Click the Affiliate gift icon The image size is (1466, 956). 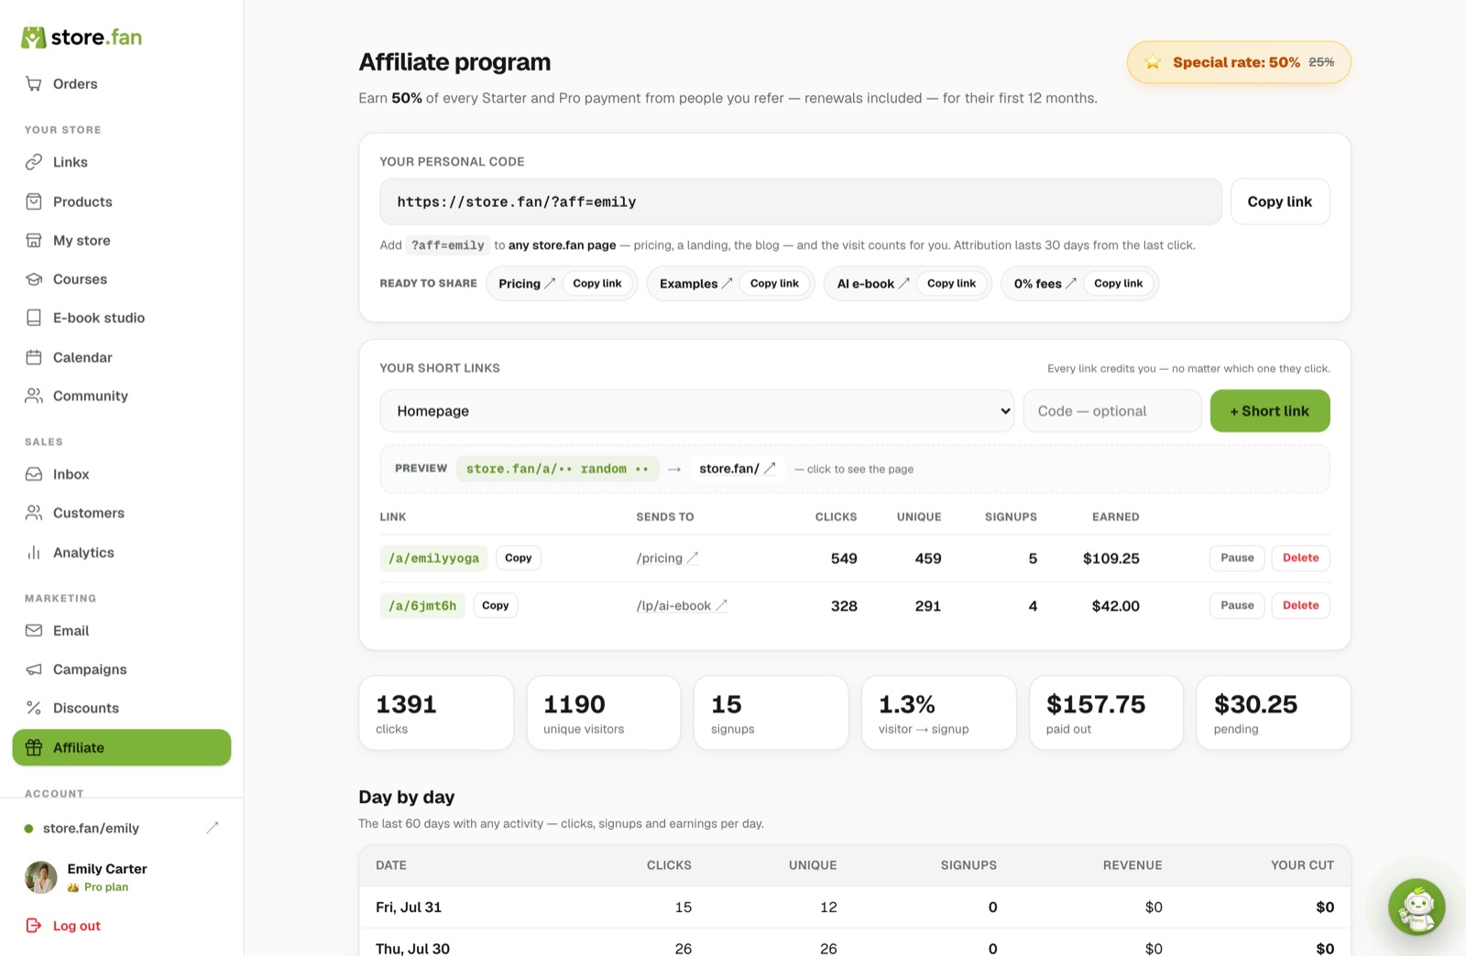[x=34, y=747]
